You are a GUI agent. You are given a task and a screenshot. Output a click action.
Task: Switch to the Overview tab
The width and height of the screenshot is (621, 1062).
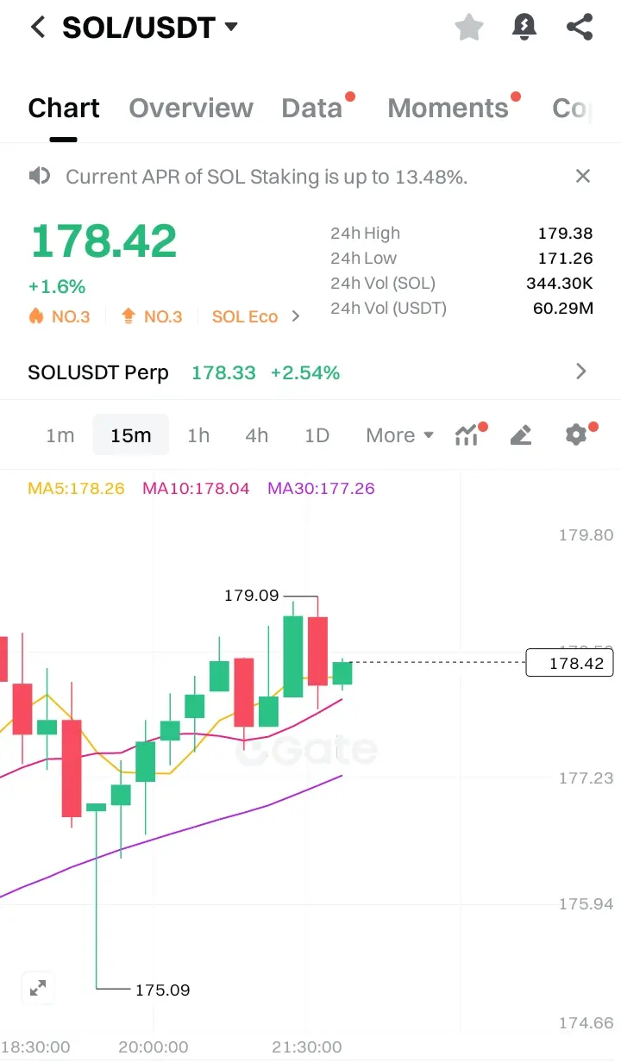(191, 108)
